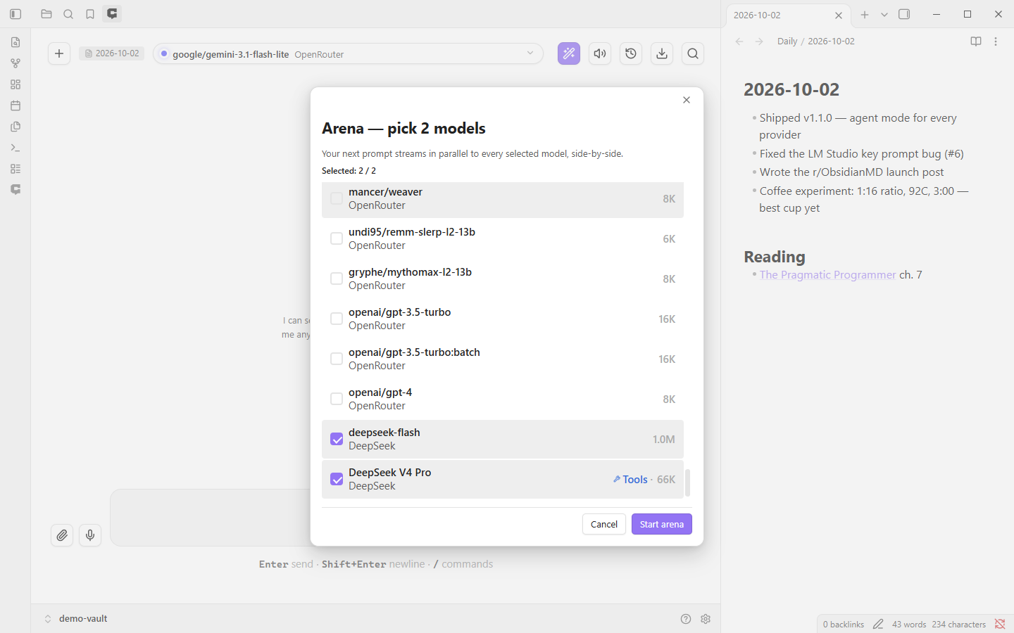Click the speaker audio icon in chat toolbar
Viewport: 1014px width, 633px height.
pyautogui.click(x=600, y=53)
